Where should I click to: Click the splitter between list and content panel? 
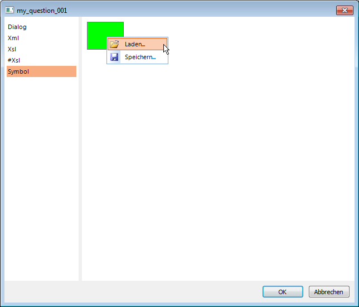pos(80,148)
